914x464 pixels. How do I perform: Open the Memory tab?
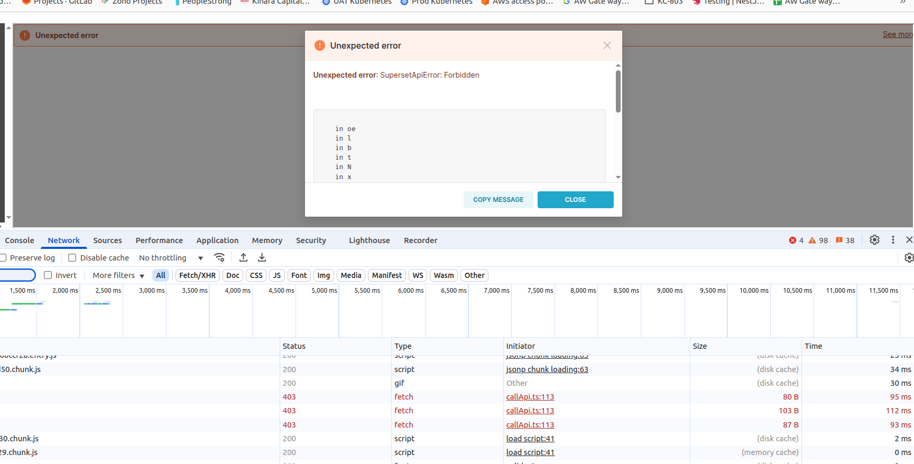point(267,240)
